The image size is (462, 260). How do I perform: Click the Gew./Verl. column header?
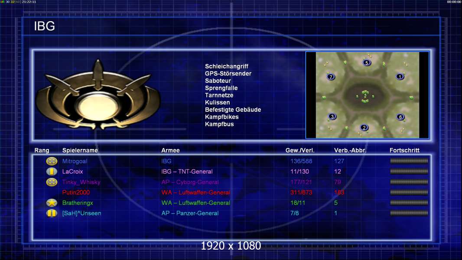tap(300, 150)
